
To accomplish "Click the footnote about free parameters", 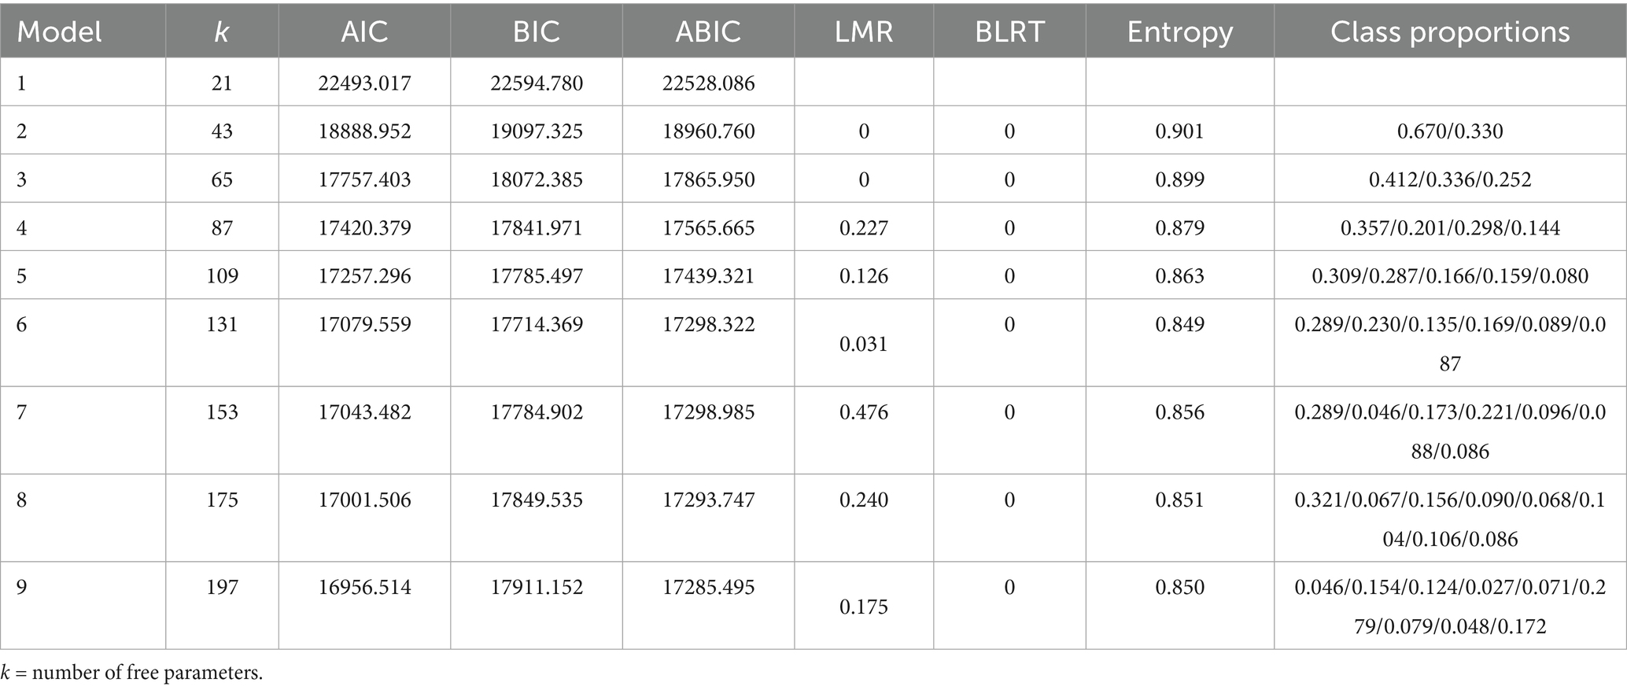I will coord(131,673).
